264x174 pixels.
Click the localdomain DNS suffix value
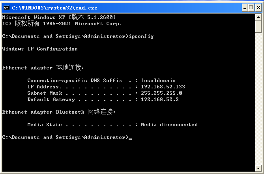click(158, 80)
